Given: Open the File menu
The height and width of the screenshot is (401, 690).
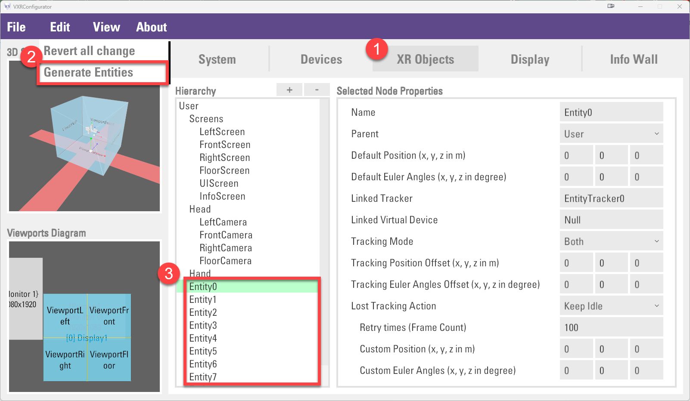Looking at the screenshot, I should (16, 27).
